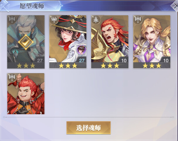Click the 10 badge on the red-haired warrior card

124,61
